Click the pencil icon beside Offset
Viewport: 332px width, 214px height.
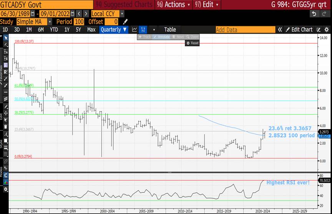pyautogui.click(x=126, y=22)
